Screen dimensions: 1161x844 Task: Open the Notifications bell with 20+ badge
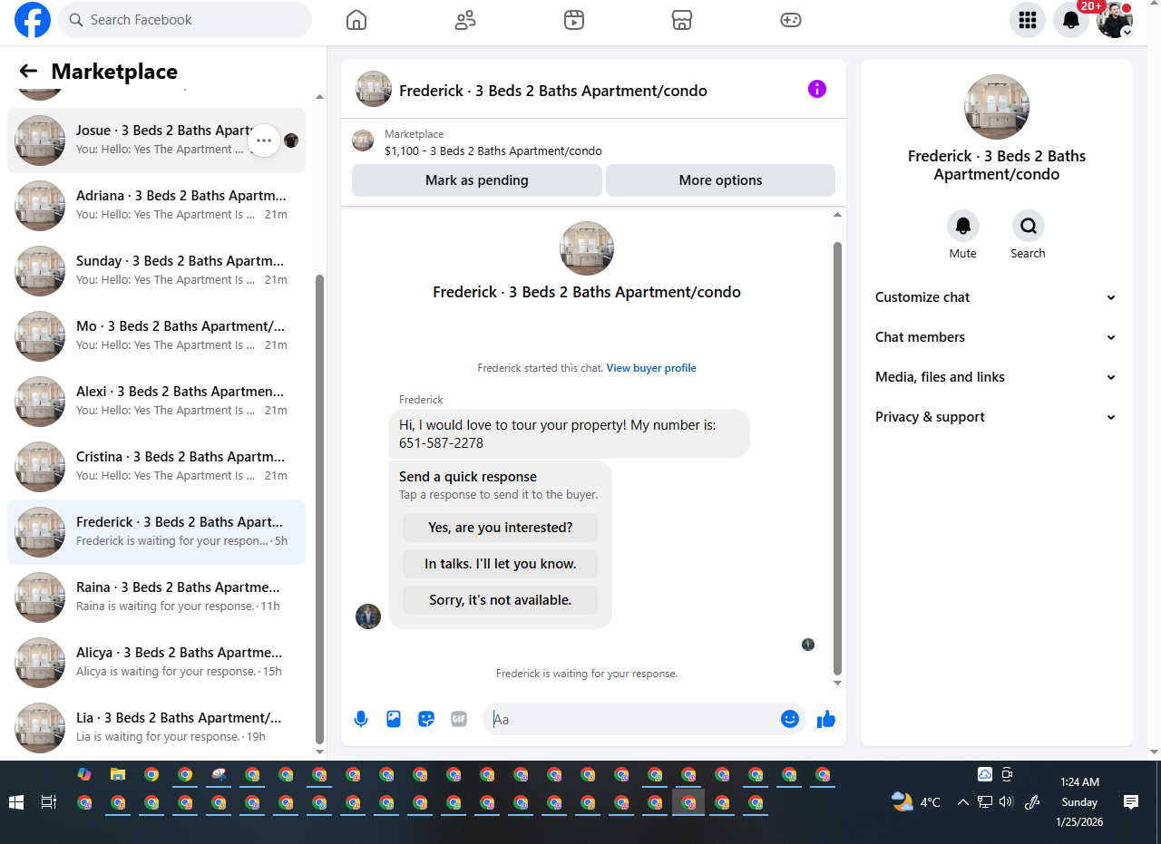[1071, 20]
